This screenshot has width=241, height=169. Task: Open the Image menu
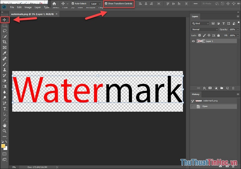click(x=28, y=7)
